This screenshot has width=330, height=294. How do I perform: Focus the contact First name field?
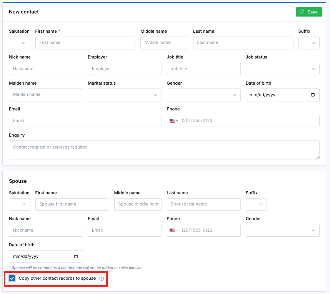pos(85,43)
